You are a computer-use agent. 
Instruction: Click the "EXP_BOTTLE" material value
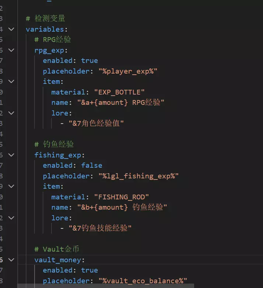119,92
